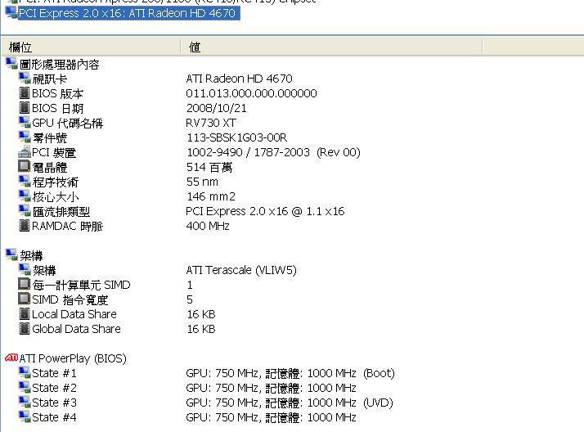Select the State #4 label
The image size is (584, 432).
tap(54, 417)
